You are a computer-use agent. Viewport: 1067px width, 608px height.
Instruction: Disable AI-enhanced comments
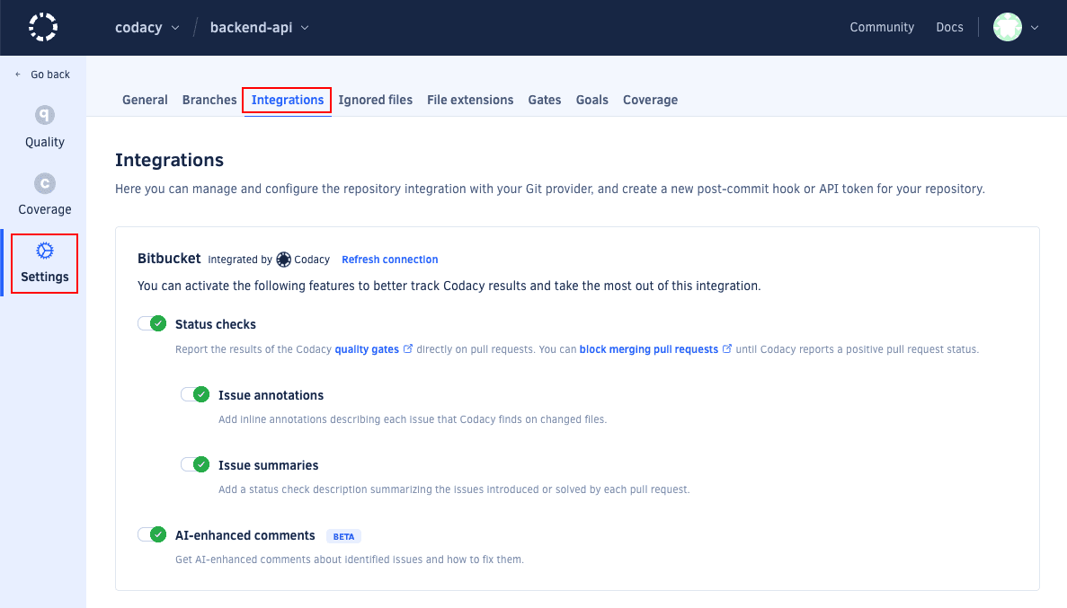coord(151,533)
